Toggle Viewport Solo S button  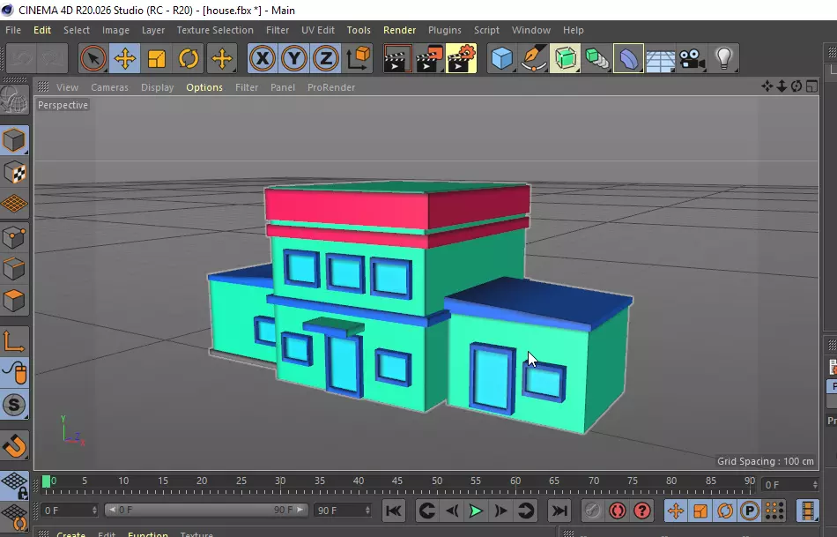point(14,405)
